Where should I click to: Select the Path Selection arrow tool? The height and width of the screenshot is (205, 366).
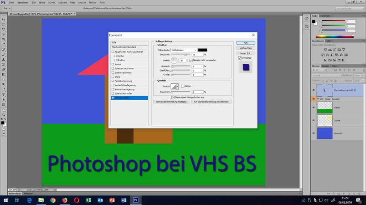pyautogui.click(x=4, y=100)
